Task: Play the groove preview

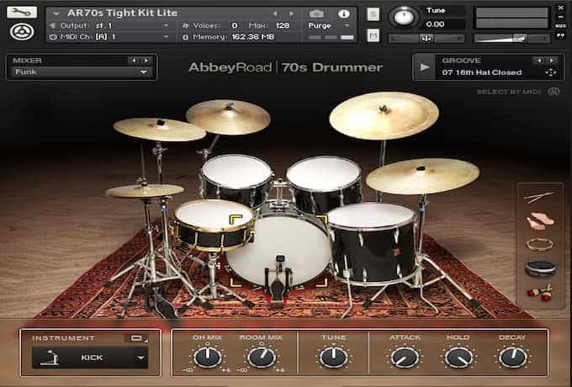Action: pyautogui.click(x=425, y=67)
